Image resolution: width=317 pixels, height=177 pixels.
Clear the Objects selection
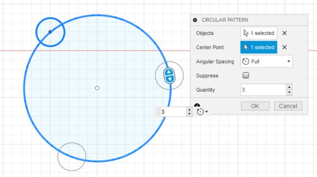pyautogui.click(x=285, y=33)
